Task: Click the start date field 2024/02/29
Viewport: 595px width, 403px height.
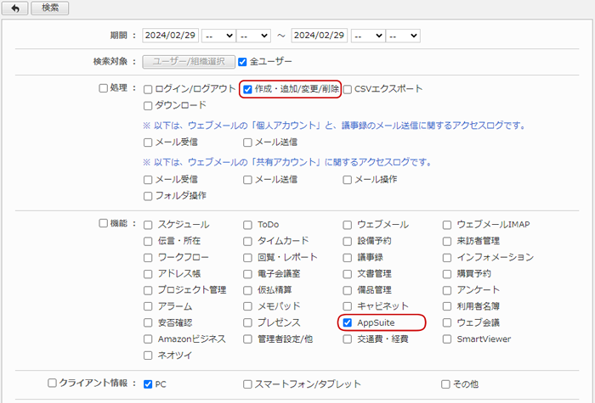Action: (170, 36)
